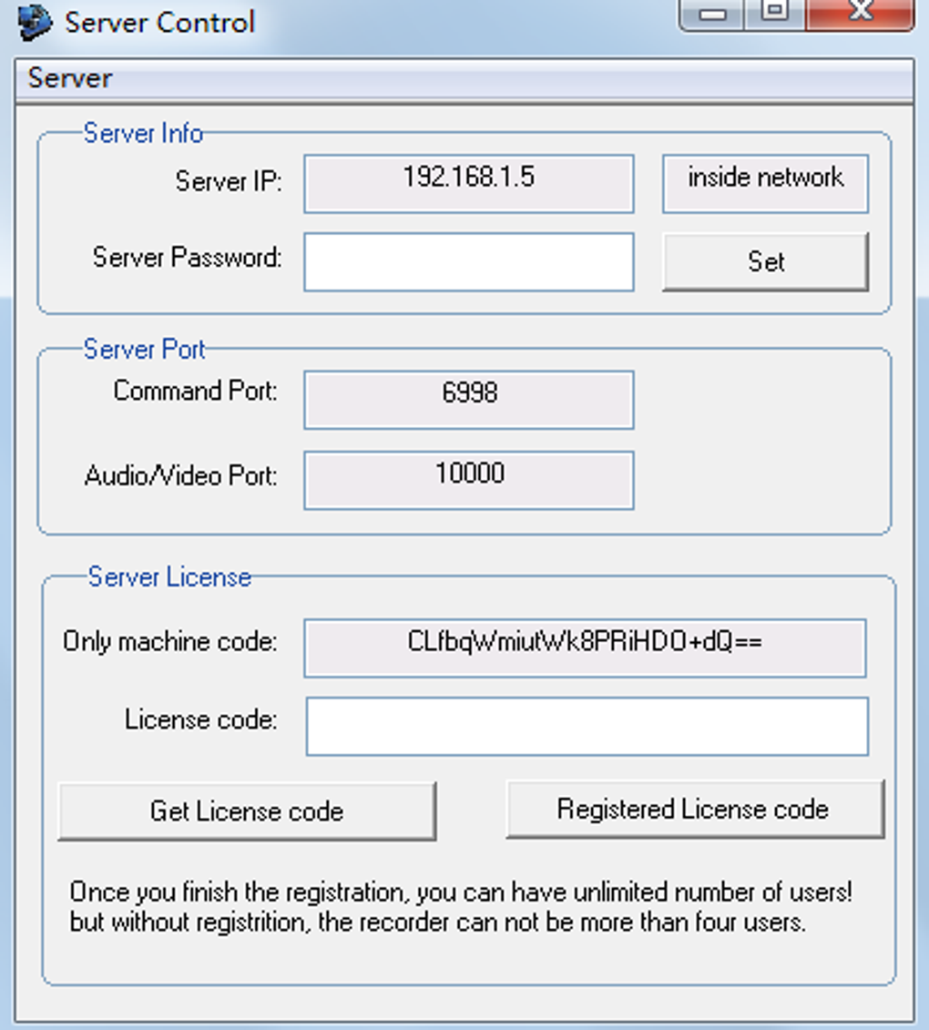The height and width of the screenshot is (1030, 929).
Task: Minimize the Server Control window
Action: tap(712, 14)
